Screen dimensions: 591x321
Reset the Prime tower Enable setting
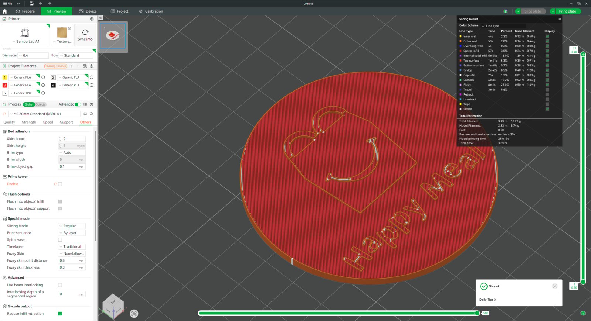55,184
